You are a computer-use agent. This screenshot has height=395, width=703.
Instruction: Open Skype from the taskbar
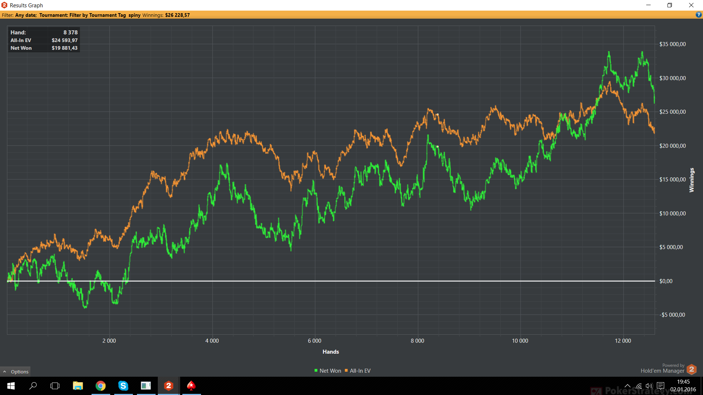click(123, 386)
